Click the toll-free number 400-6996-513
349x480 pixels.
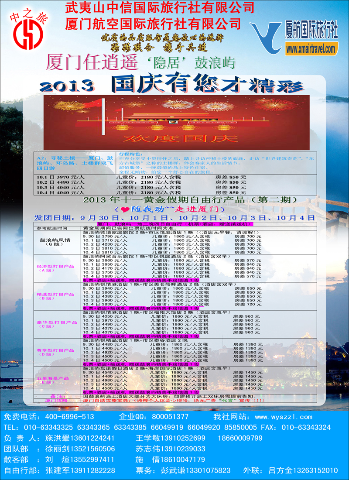pyautogui.click(x=70, y=417)
